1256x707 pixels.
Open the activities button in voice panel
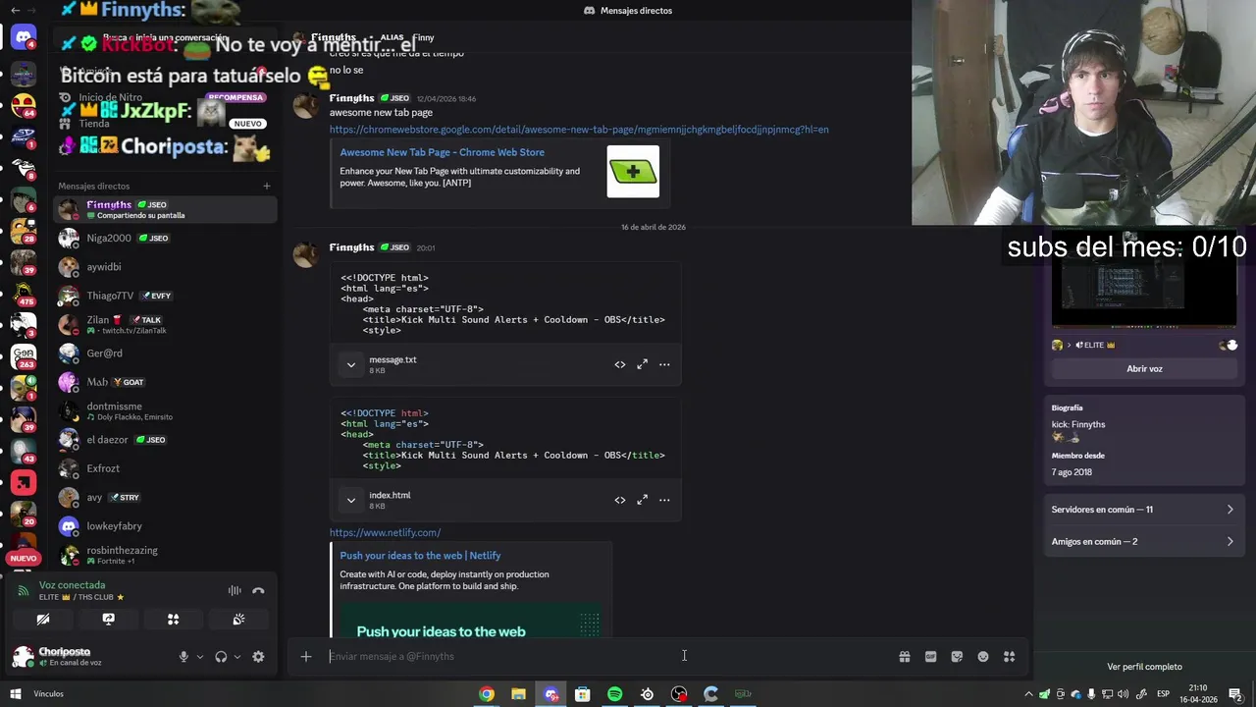click(x=173, y=620)
